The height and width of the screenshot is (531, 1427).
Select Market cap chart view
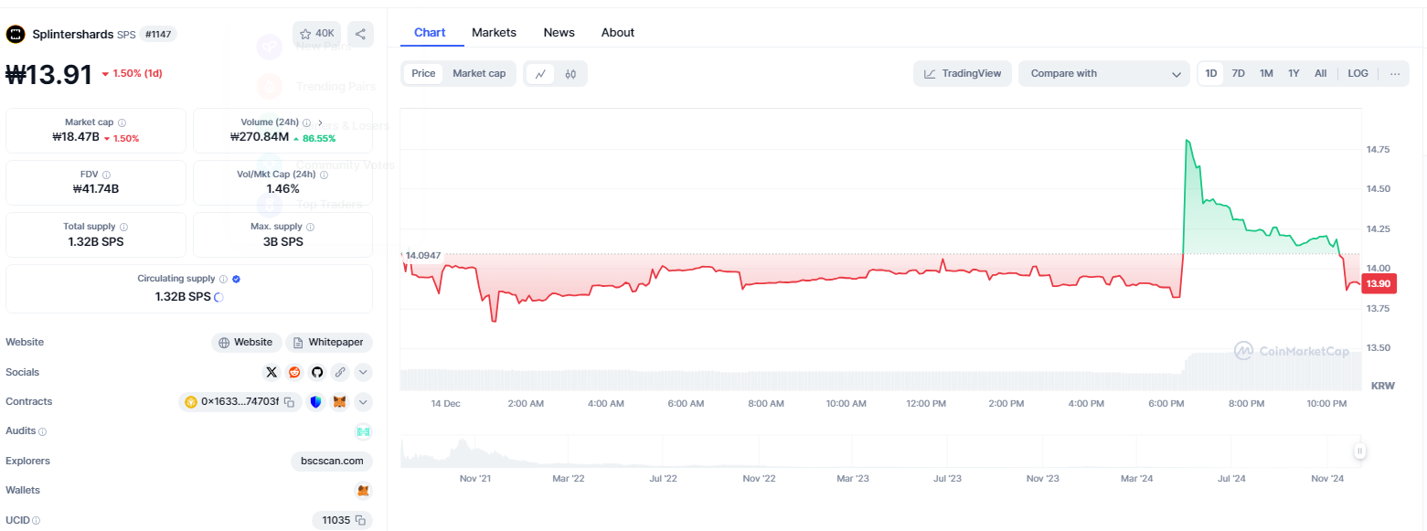pos(479,73)
